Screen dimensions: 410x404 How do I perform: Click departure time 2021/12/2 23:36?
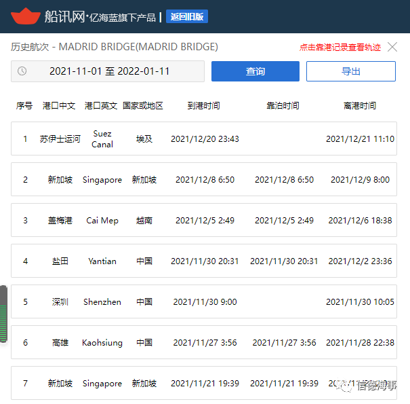tap(360, 261)
